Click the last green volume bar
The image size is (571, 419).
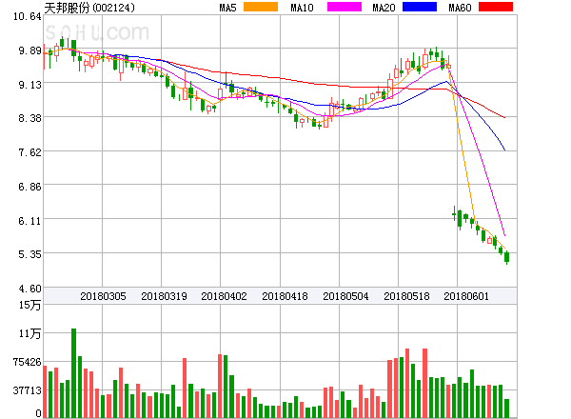506,409
